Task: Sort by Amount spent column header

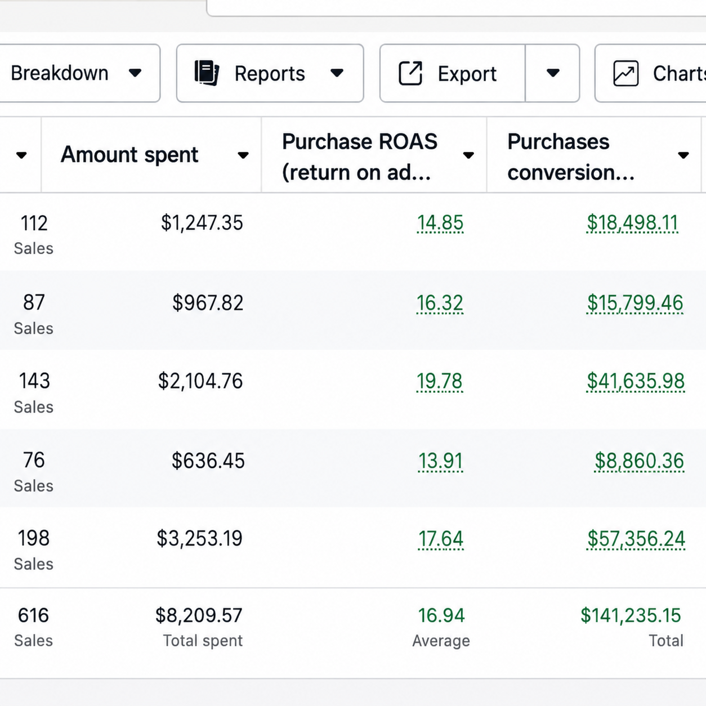Action: (129, 155)
